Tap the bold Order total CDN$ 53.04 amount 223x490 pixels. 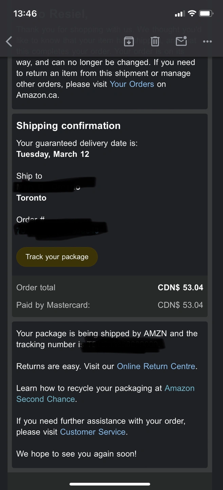pos(181,288)
